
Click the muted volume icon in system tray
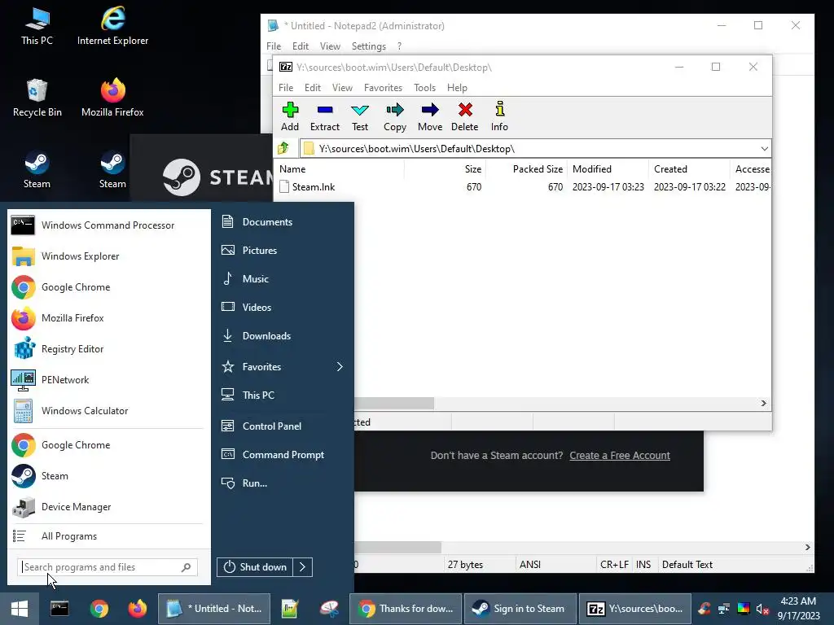click(762, 609)
